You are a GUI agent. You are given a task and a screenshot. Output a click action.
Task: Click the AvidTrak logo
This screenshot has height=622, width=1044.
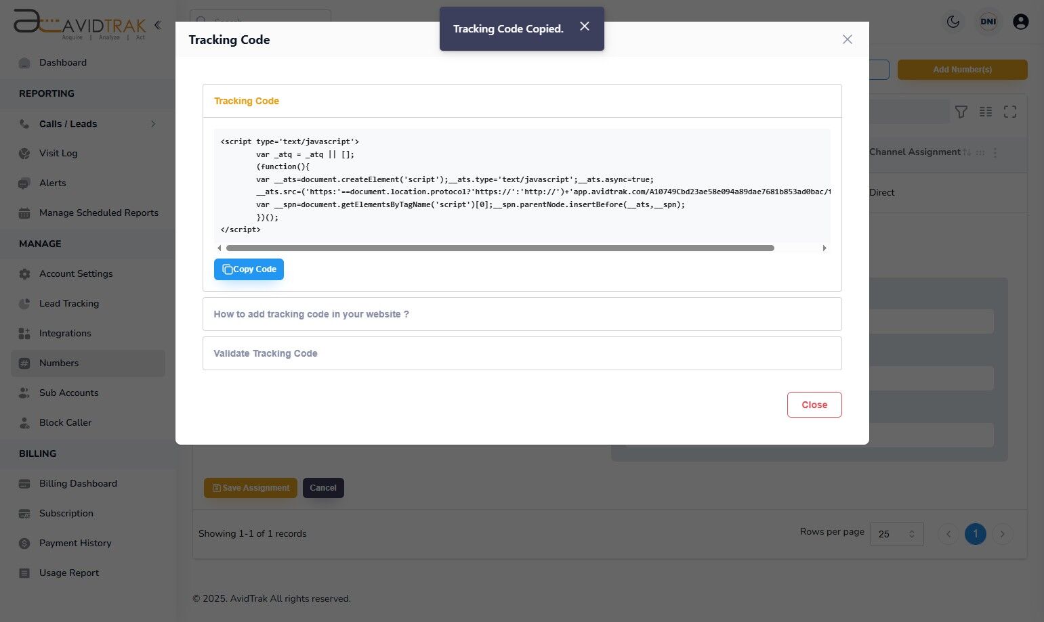tap(79, 24)
